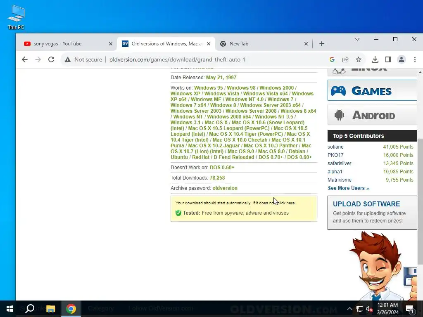
Task: Open the taskbar search icon
Action: point(30,309)
